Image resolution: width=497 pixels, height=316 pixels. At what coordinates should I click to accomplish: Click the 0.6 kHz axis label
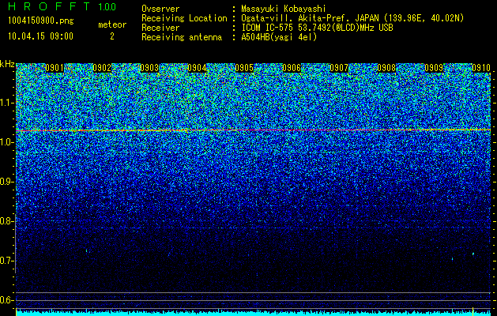coord(7,300)
